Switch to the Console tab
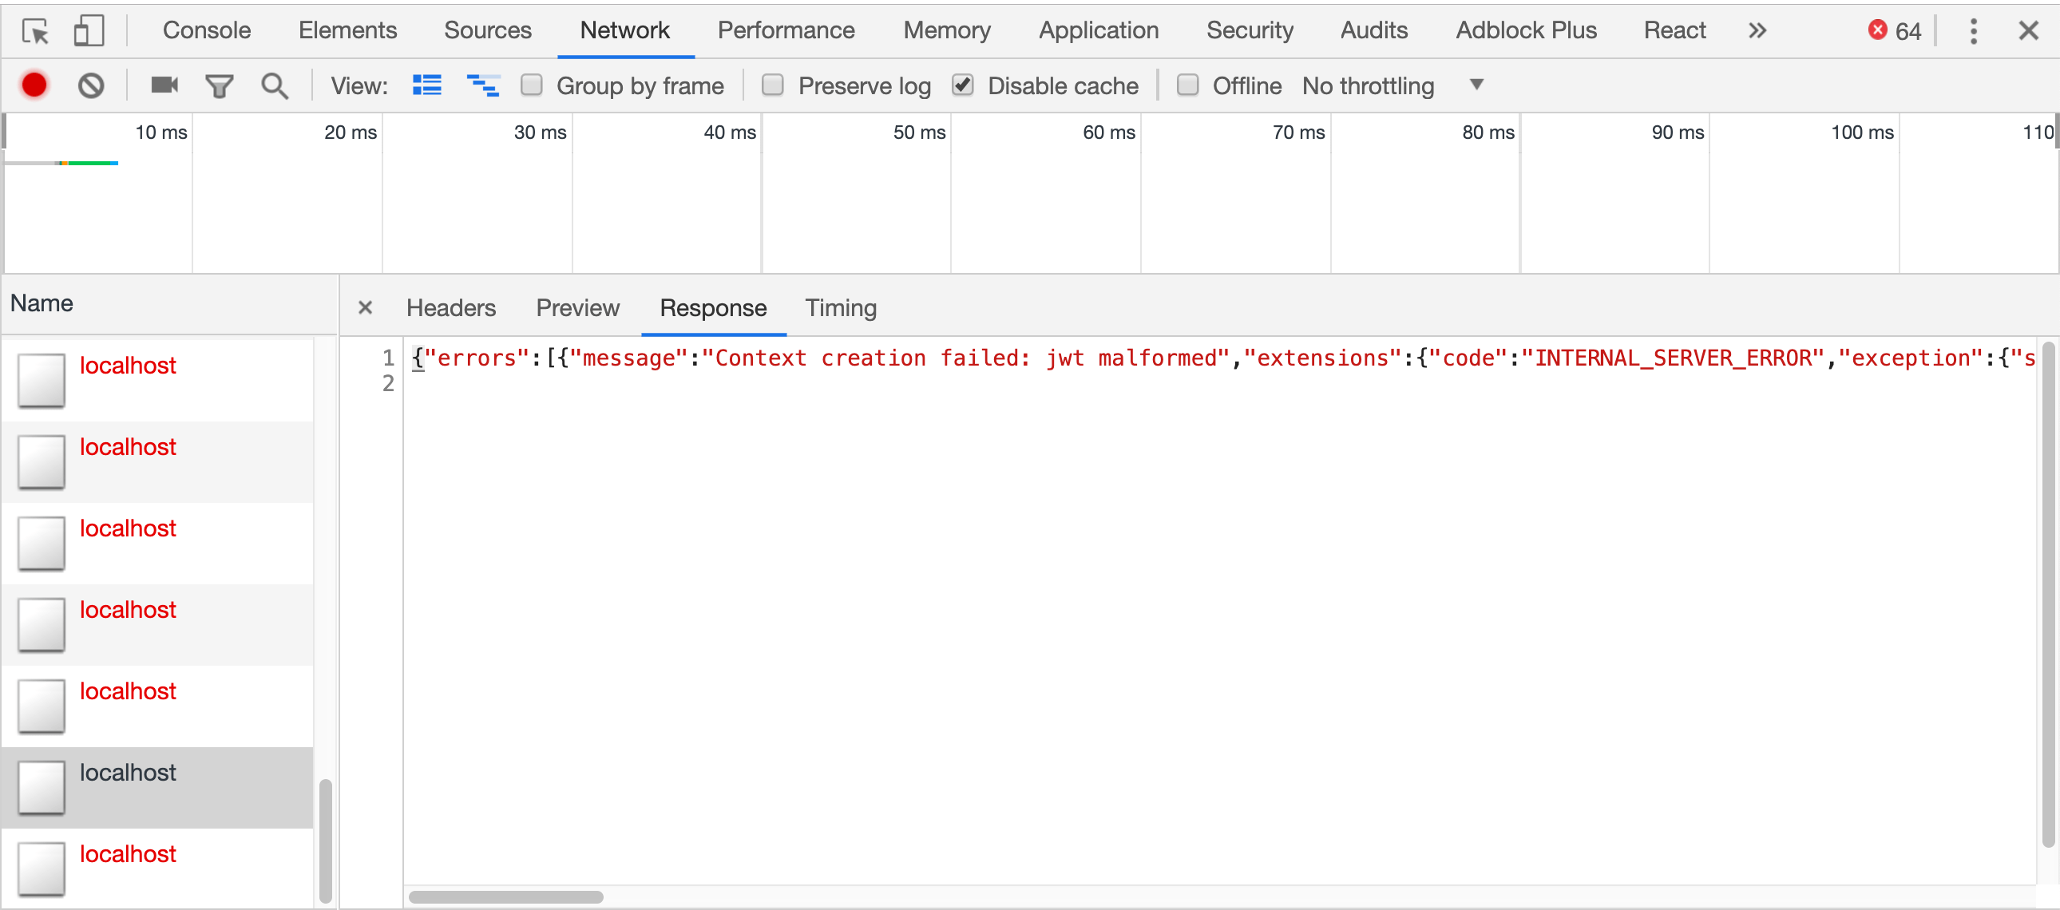2060x910 pixels. (x=206, y=31)
